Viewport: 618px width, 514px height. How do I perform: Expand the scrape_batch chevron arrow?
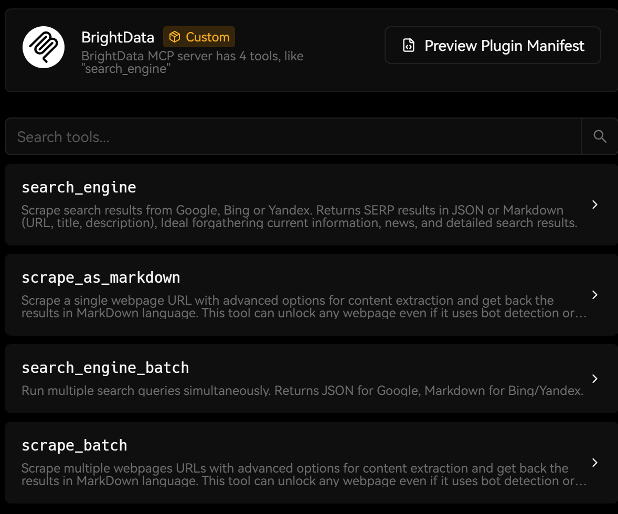(594, 463)
